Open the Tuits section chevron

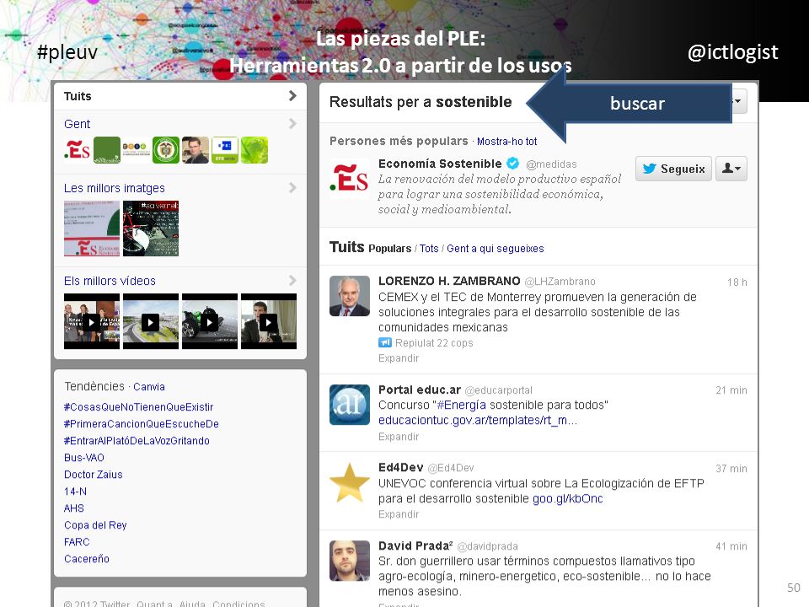pyautogui.click(x=292, y=95)
